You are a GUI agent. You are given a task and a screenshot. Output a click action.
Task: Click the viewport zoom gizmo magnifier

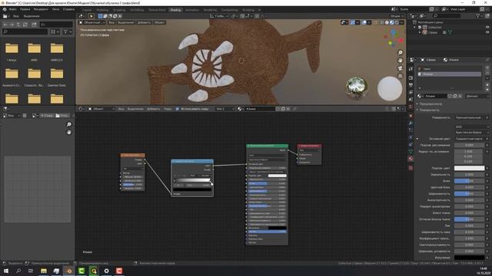(x=400, y=53)
